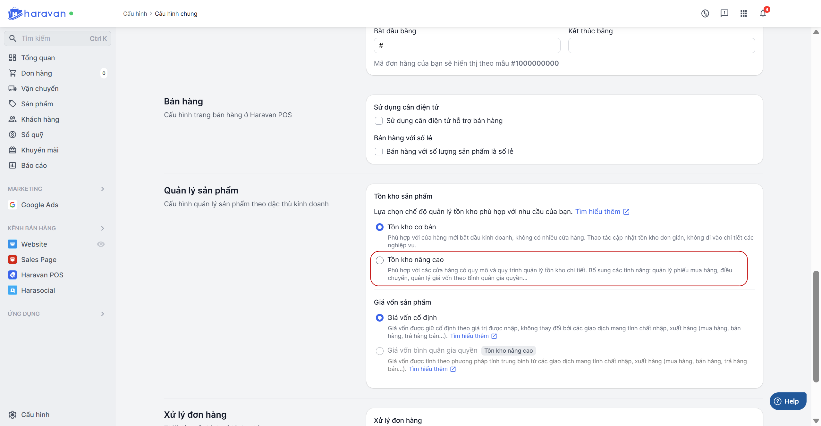821x426 pixels.
Task: Expand the ỨNG DỤNG section chevron
Action: (103, 314)
